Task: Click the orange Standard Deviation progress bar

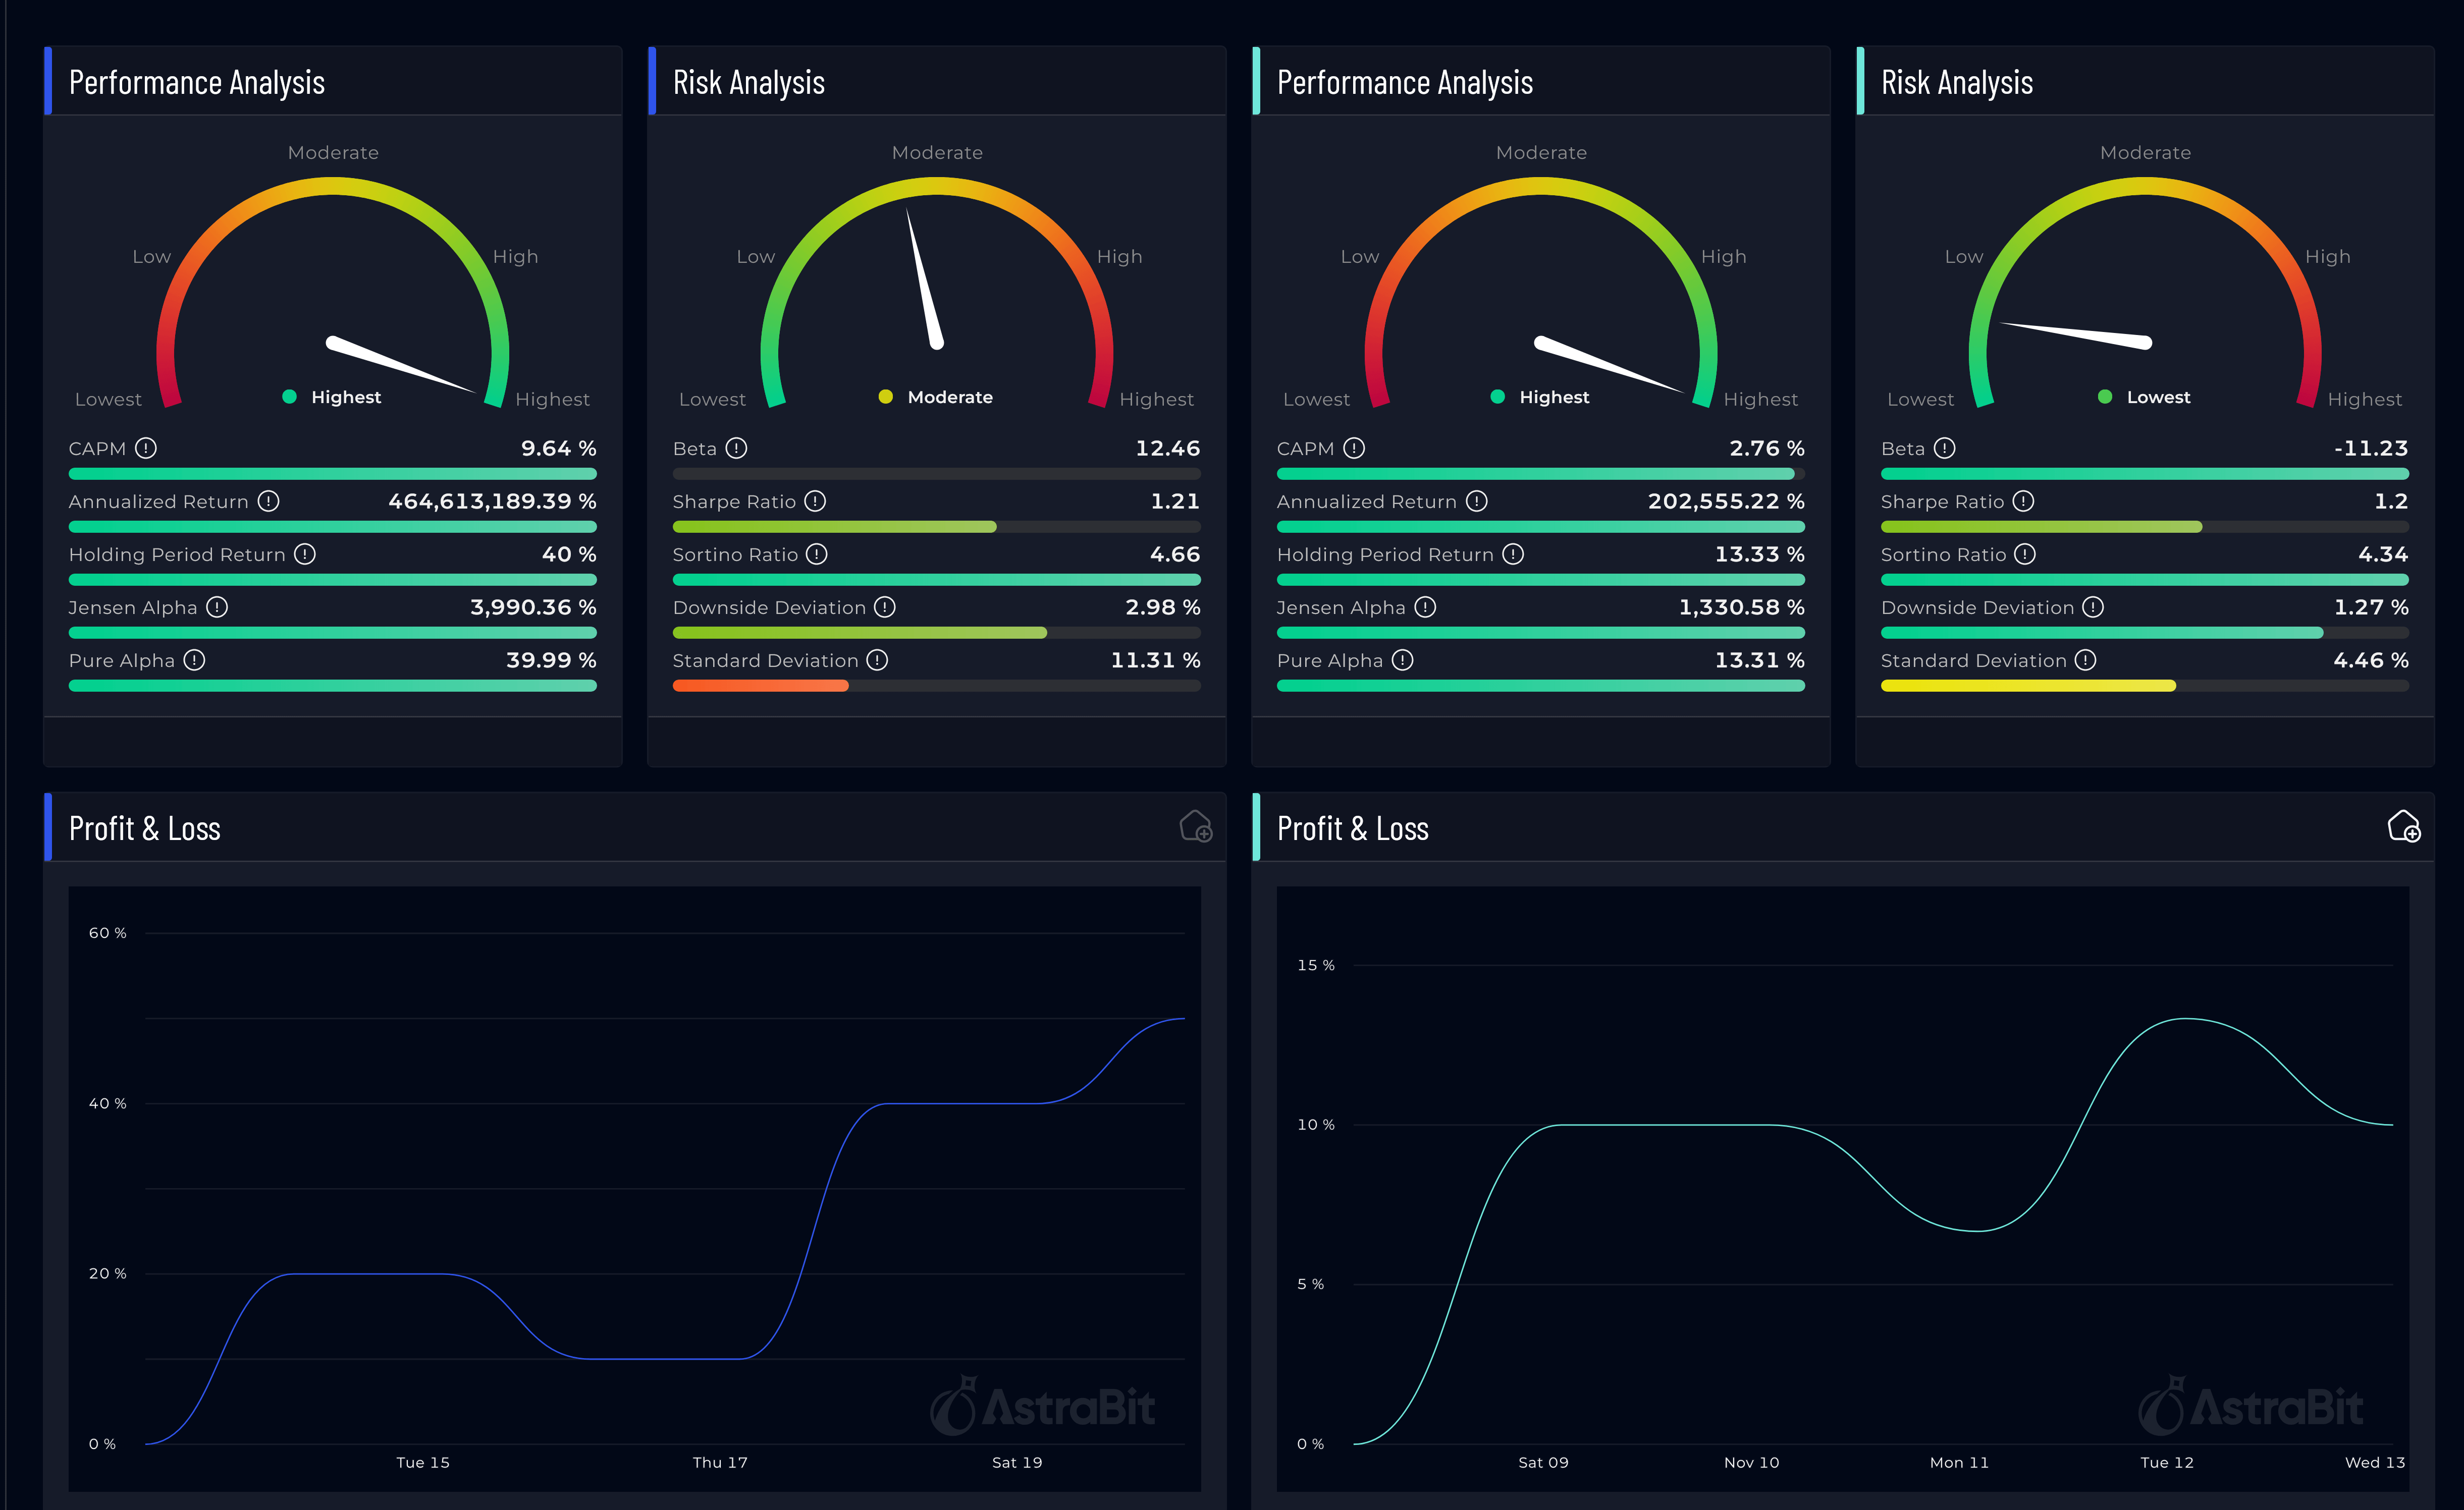Action: click(760, 686)
